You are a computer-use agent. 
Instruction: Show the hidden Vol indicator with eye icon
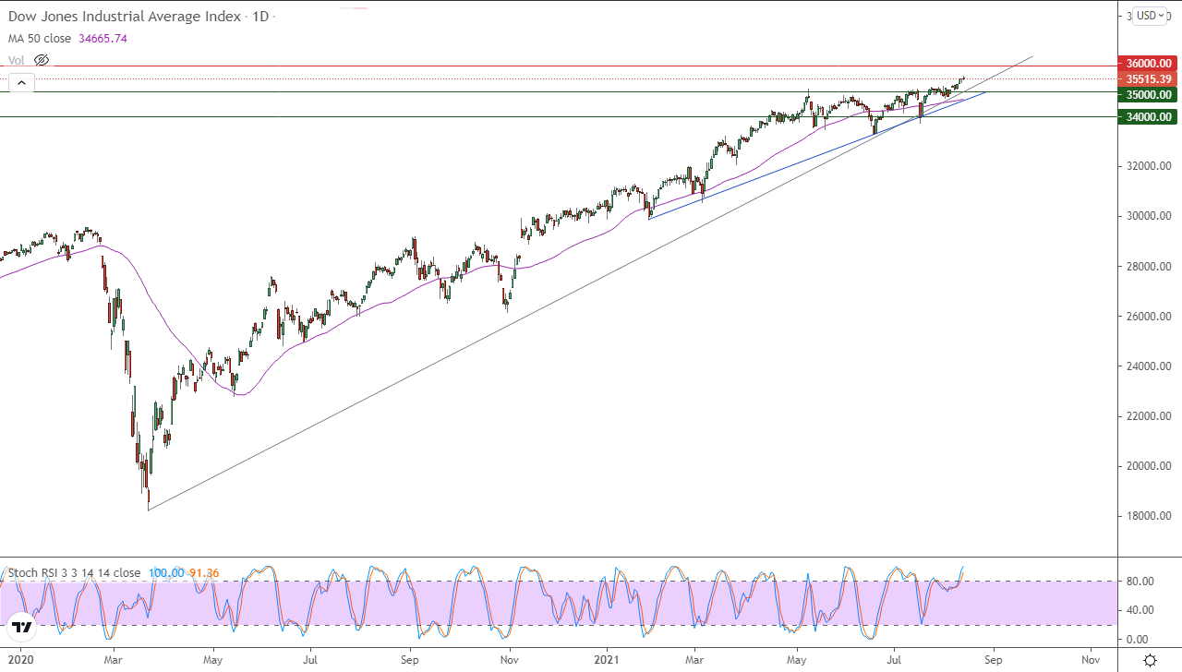(42, 60)
